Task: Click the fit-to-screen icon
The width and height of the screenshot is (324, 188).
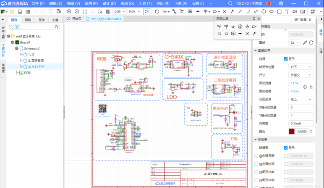Action: point(84,12)
